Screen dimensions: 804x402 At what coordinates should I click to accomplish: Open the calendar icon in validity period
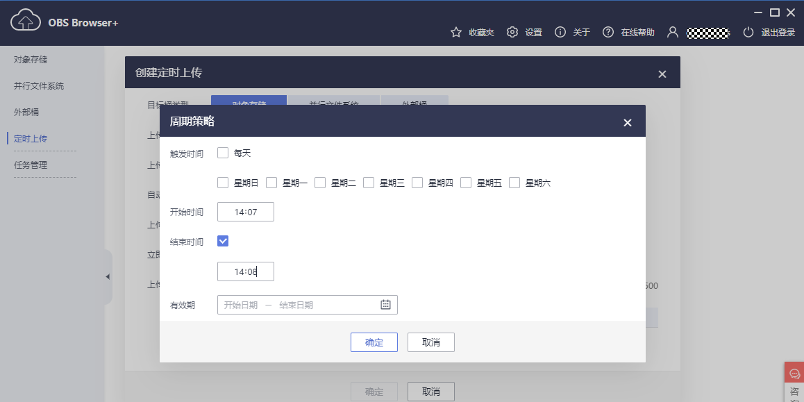(386, 305)
